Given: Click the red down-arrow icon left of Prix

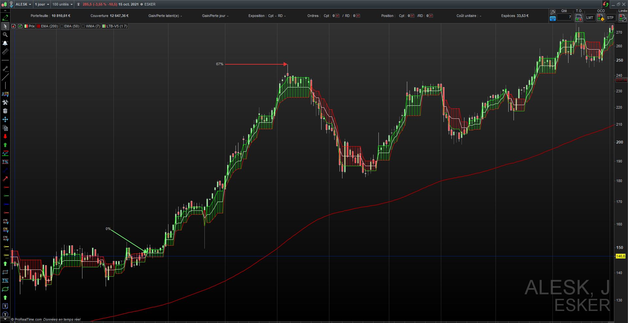Looking at the screenshot, I should (14, 26).
